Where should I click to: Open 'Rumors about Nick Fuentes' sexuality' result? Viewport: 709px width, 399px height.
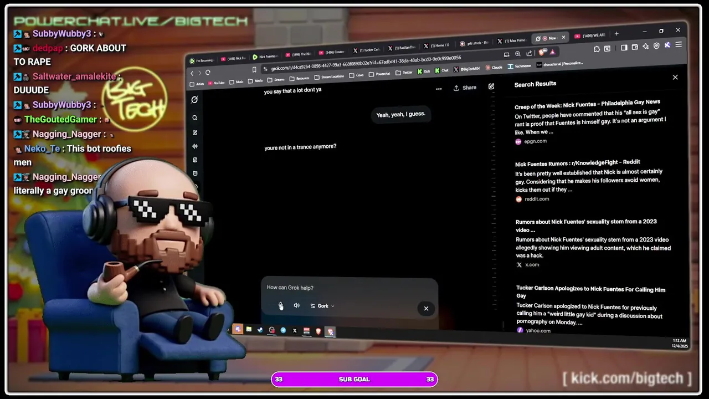[x=586, y=226]
